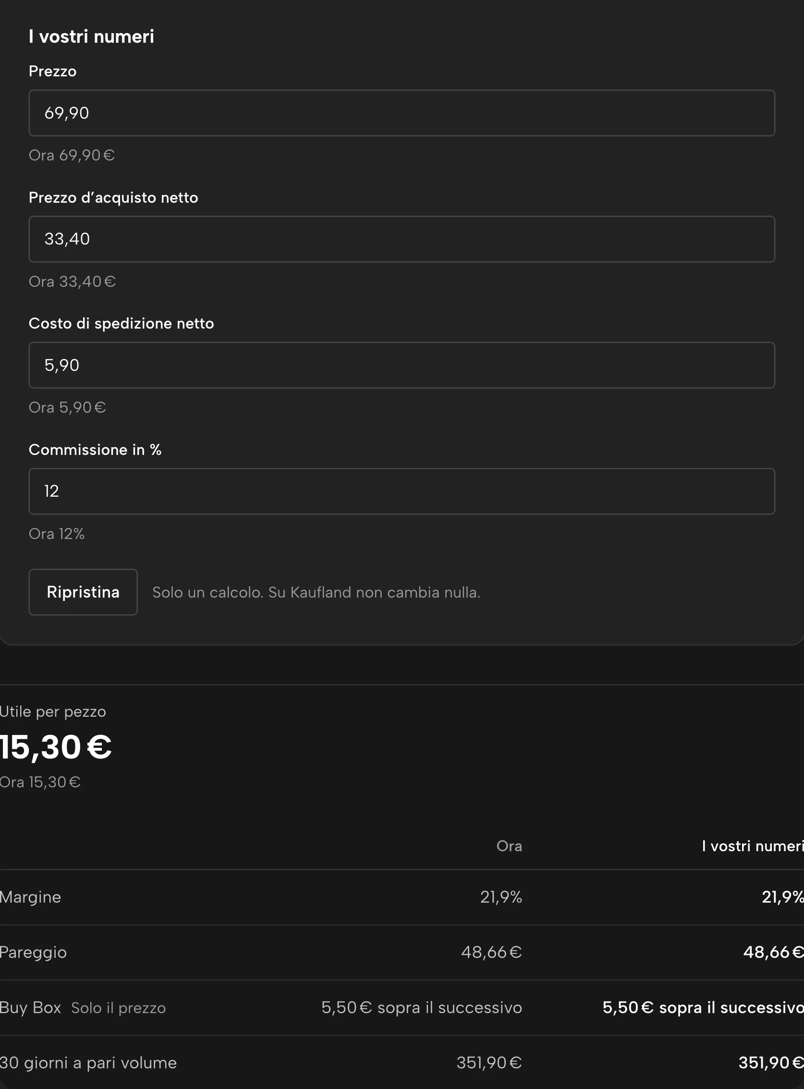The image size is (804, 1089).
Task: Focus the Prezzo d'acquisto netto field
Action: tap(402, 239)
